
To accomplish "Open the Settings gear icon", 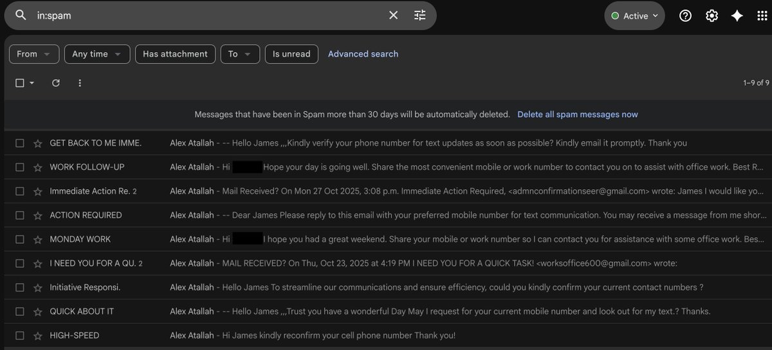I will click(x=712, y=16).
